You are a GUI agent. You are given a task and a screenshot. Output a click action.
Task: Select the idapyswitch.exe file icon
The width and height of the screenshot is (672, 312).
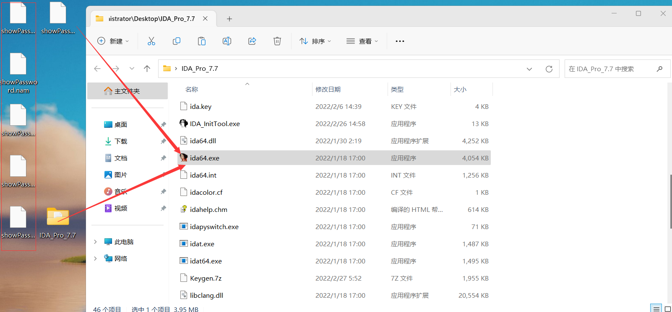pos(184,227)
